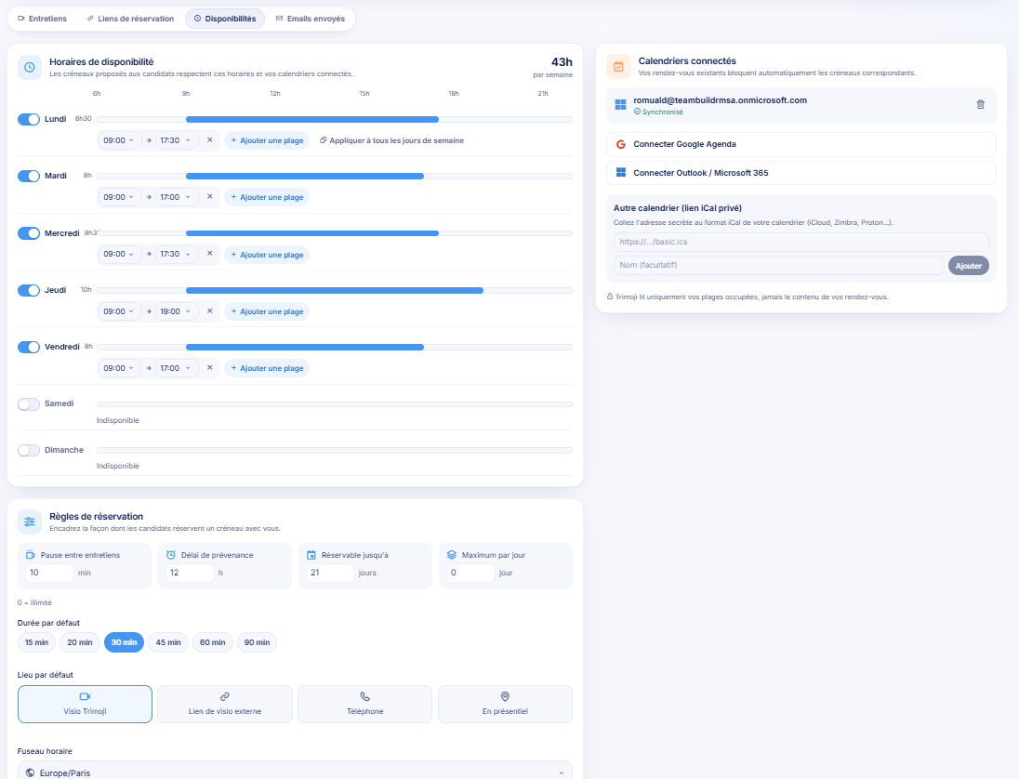This screenshot has width=1019, height=779.
Task: Click the phone icon in Téléphone option
Action: pyautogui.click(x=365, y=696)
